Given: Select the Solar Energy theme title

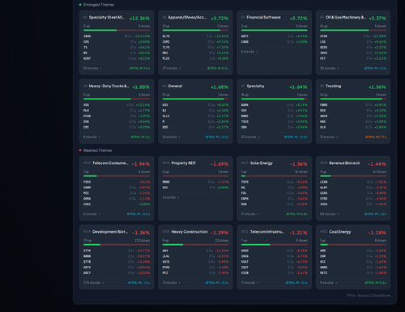Looking at the screenshot, I should (x=262, y=163).
